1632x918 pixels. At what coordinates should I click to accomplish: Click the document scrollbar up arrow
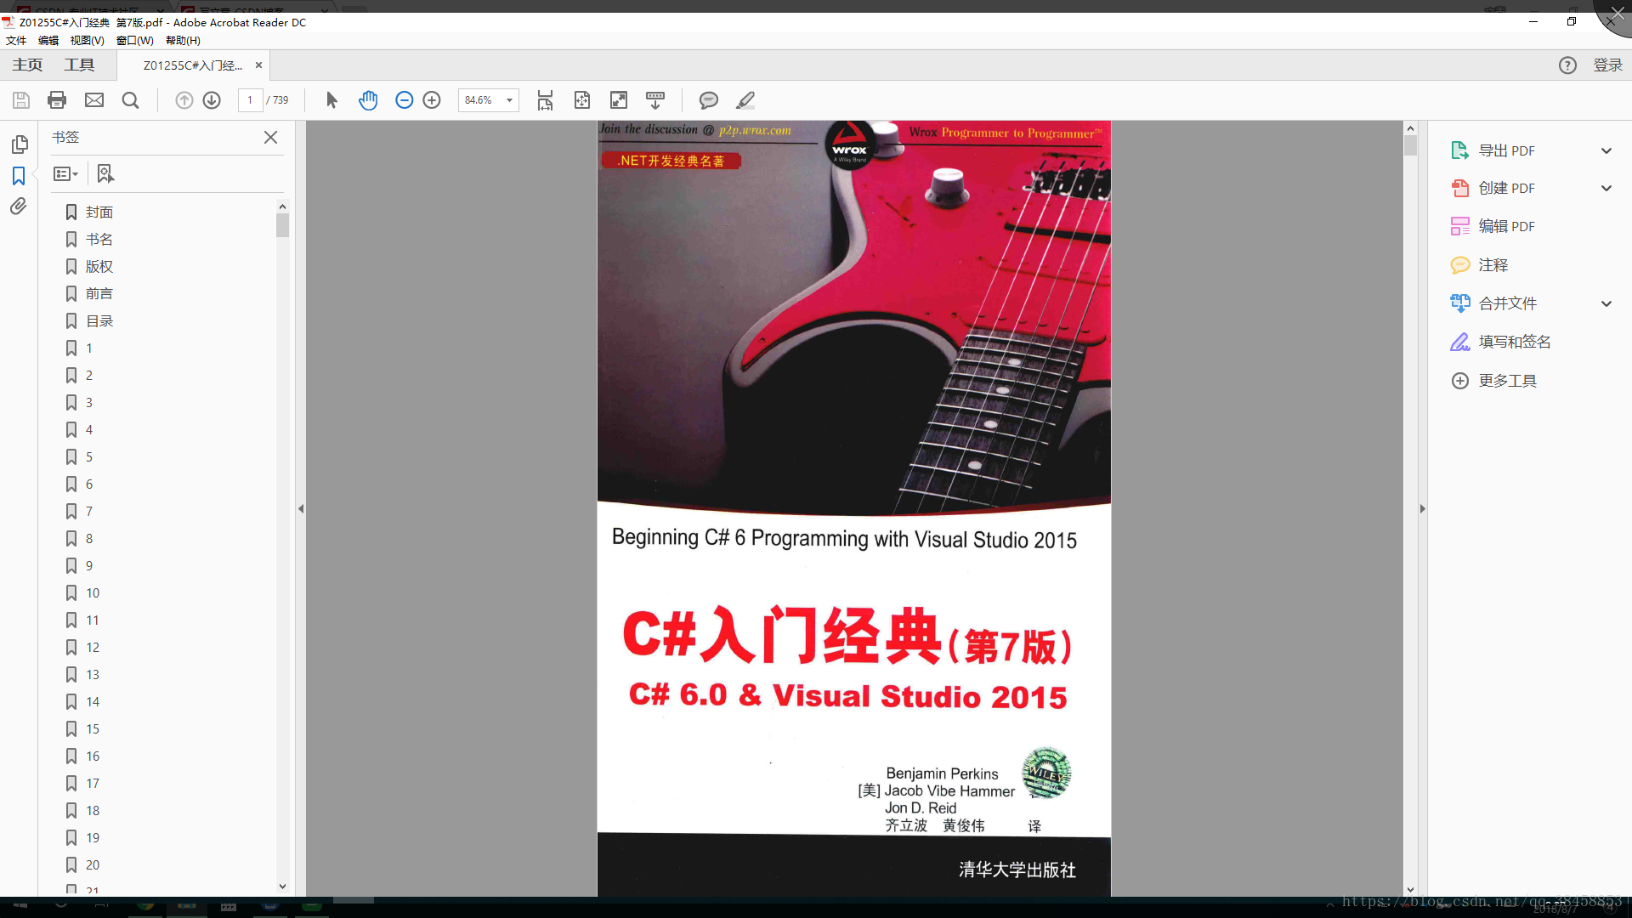[1410, 128]
